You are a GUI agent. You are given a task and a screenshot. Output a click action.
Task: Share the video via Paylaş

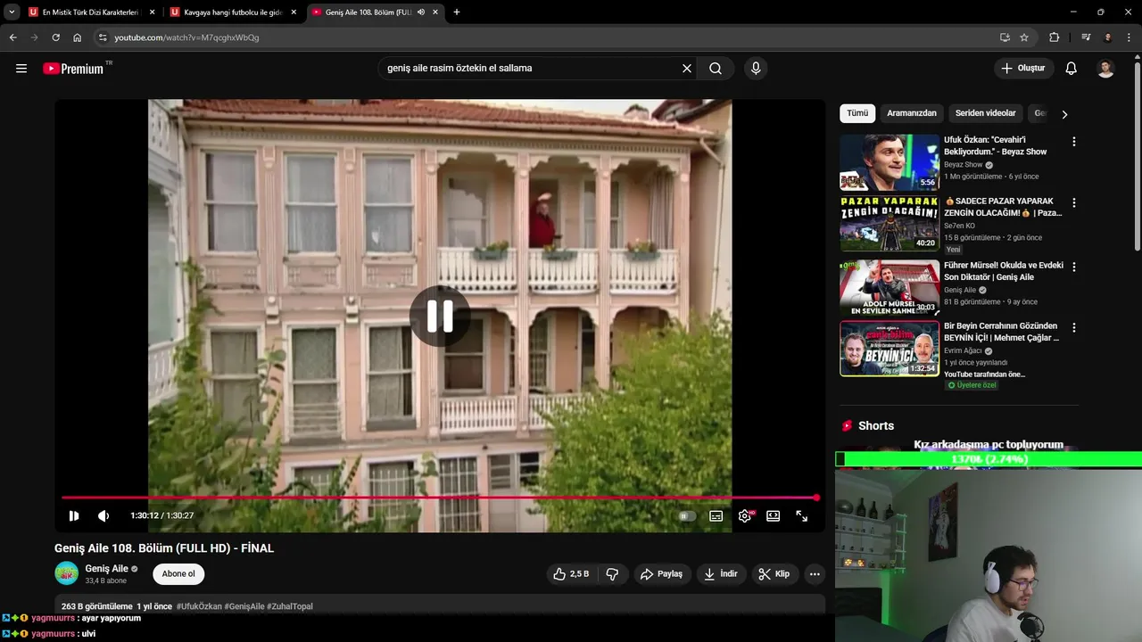click(x=662, y=574)
